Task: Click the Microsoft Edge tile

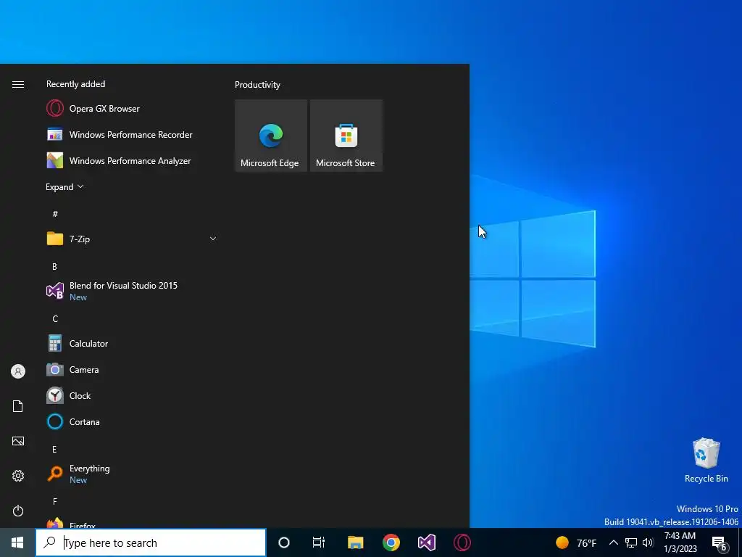Action: (x=271, y=136)
